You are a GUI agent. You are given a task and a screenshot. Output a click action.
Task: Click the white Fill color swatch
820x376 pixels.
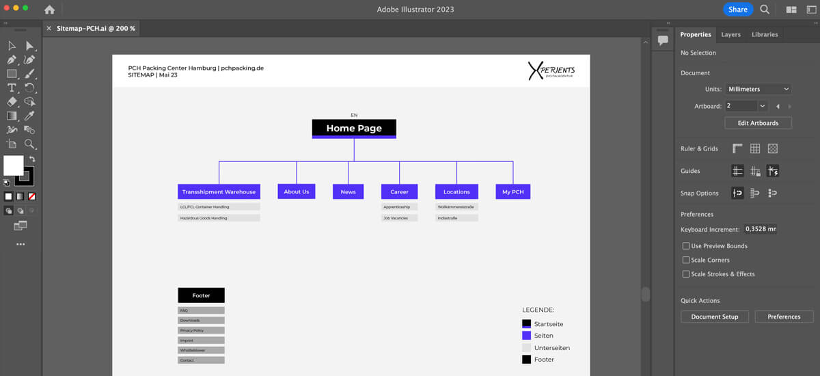13,165
